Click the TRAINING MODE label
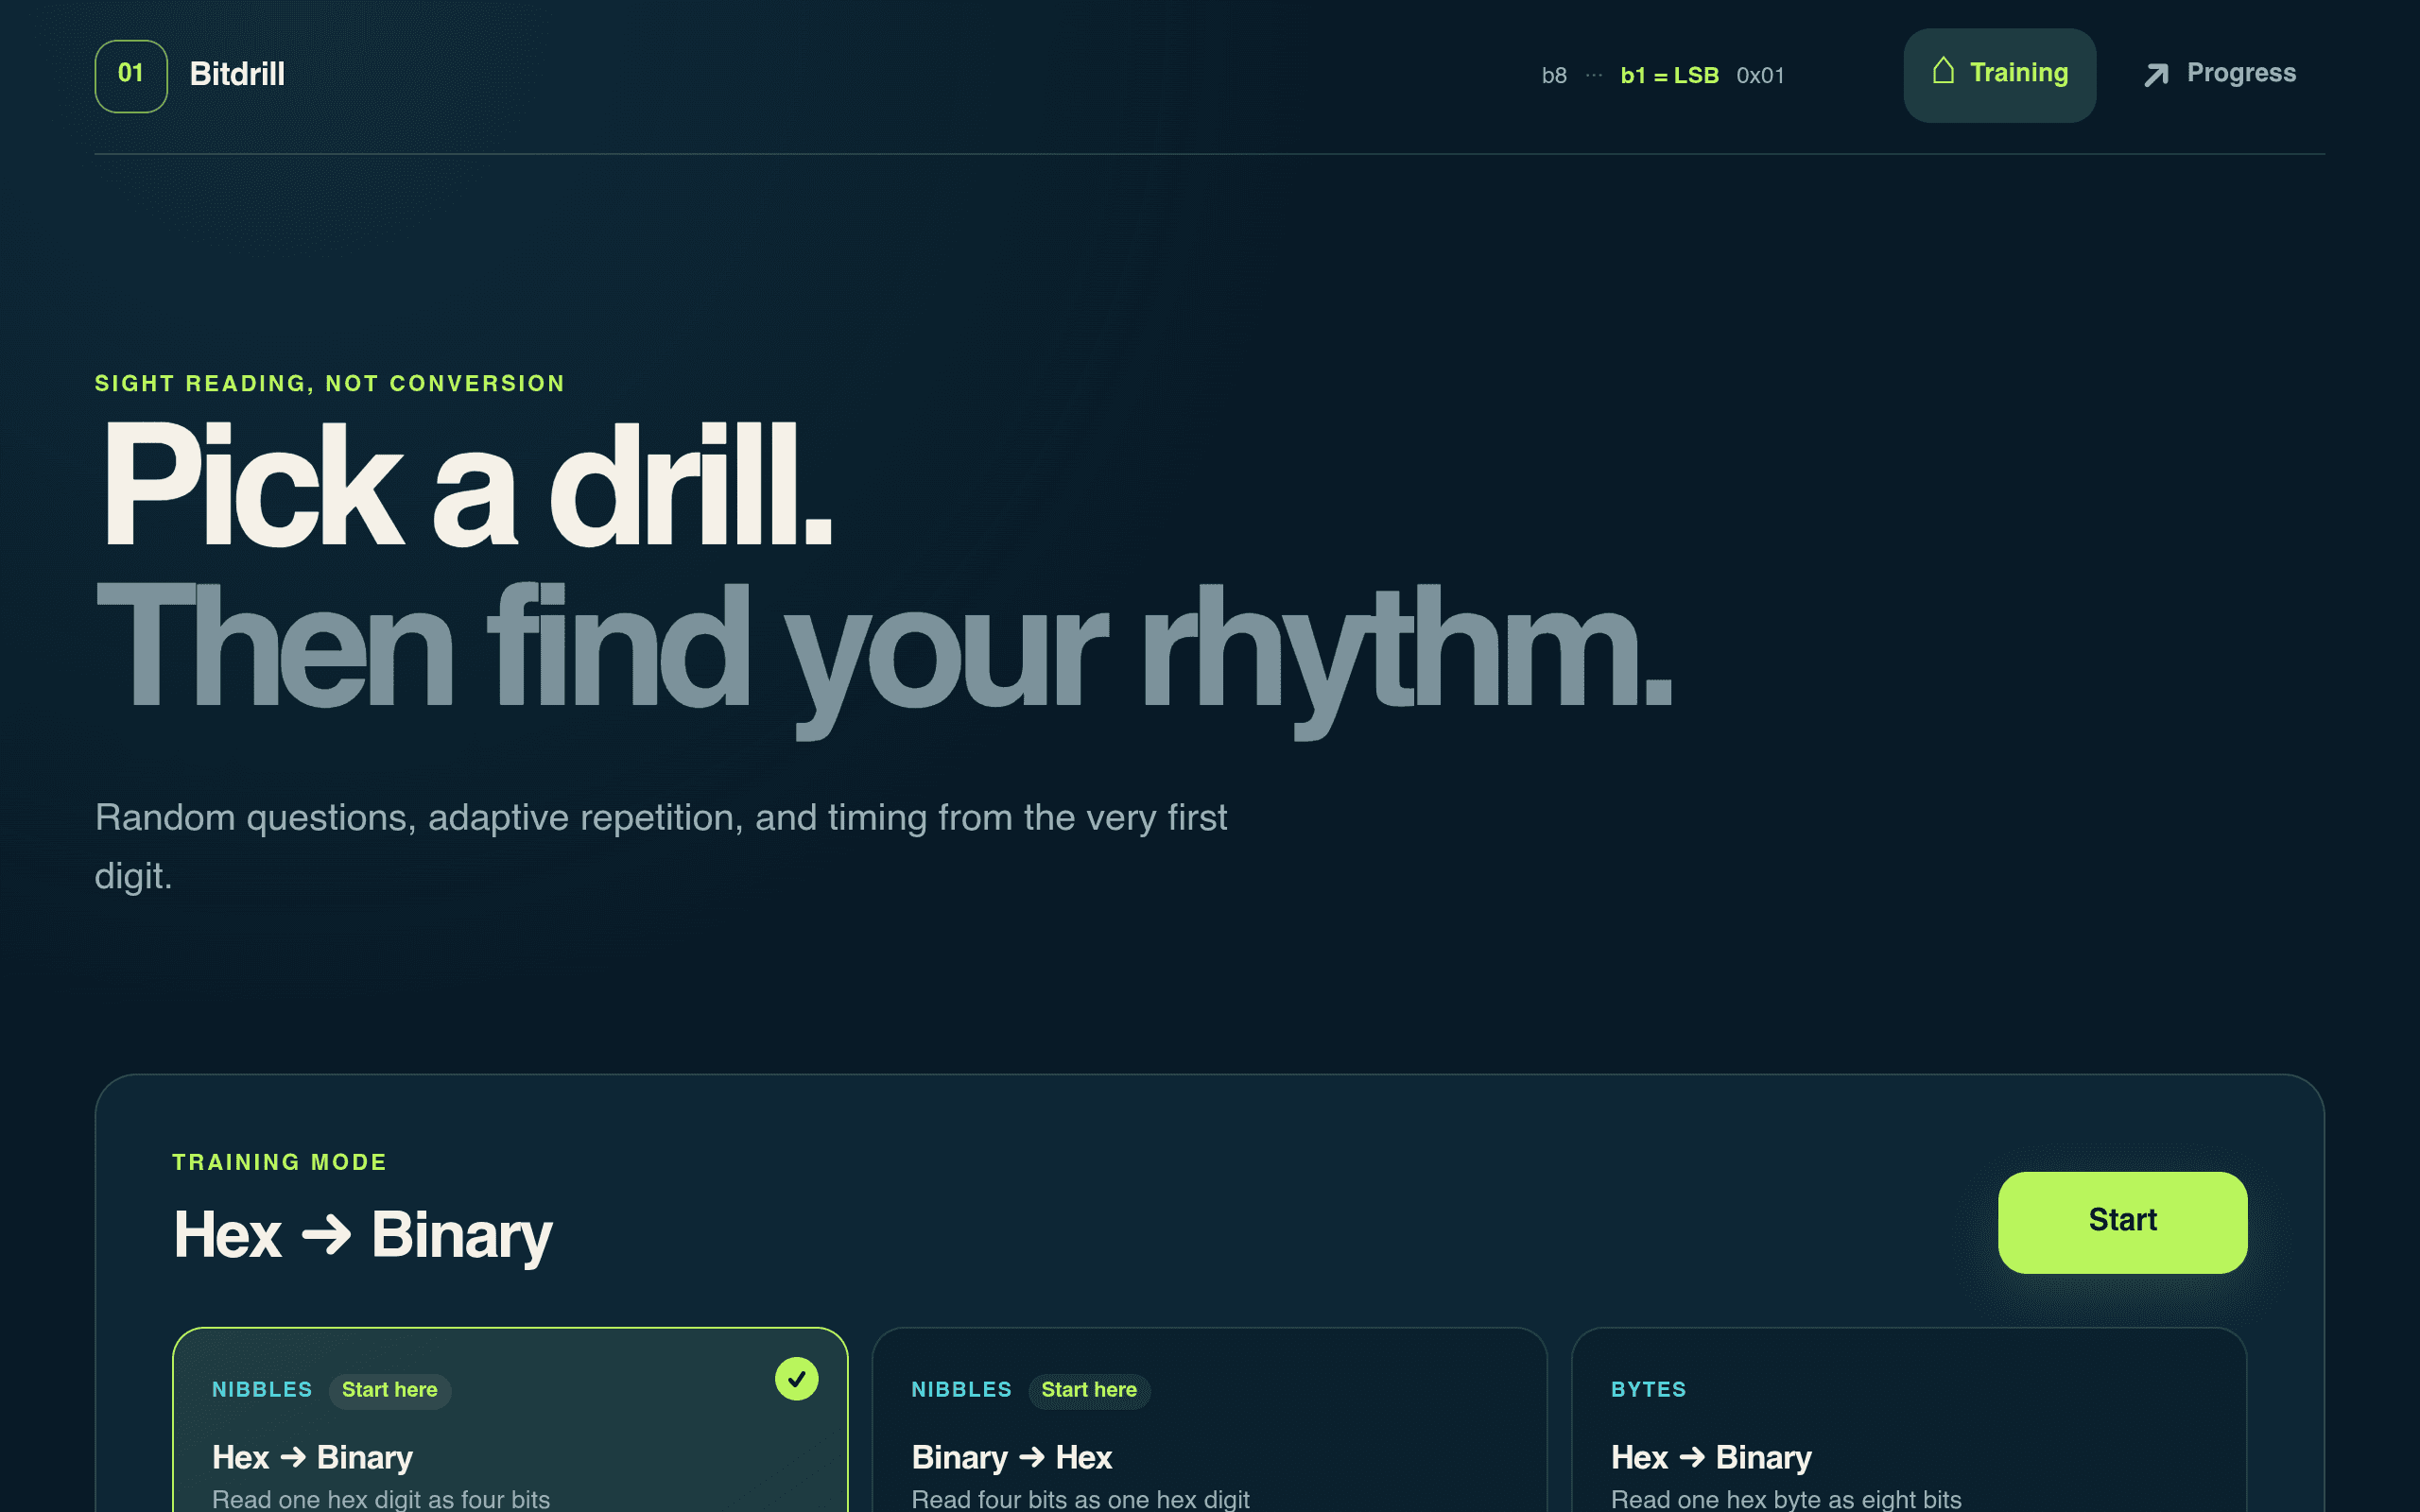Image resolution: width=2420 pixels, height=1512 pixels. pos(279,1162)
